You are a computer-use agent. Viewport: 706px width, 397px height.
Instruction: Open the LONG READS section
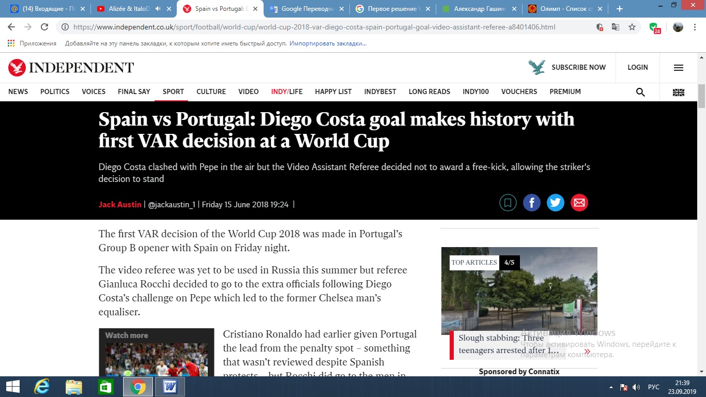(429, 91)
